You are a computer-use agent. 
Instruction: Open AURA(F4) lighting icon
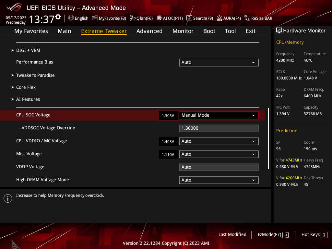click(219, 18)
